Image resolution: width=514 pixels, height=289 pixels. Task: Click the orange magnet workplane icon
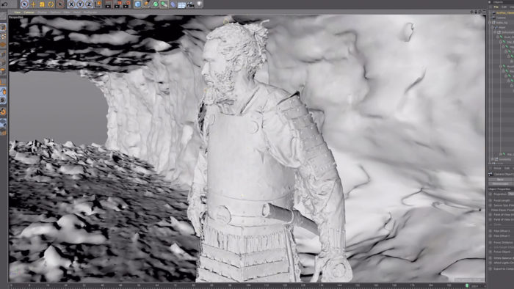pyautogui.click(x=3, y=112)
